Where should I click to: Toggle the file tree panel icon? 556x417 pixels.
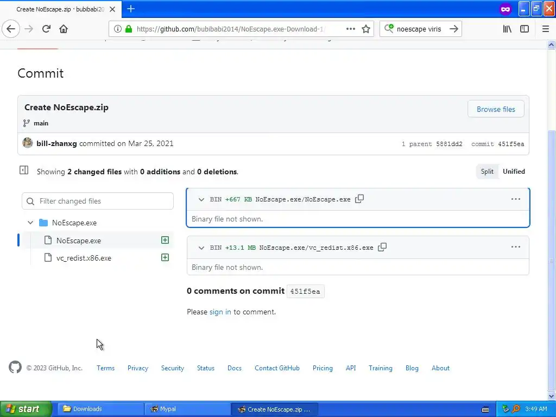point(24,170)
